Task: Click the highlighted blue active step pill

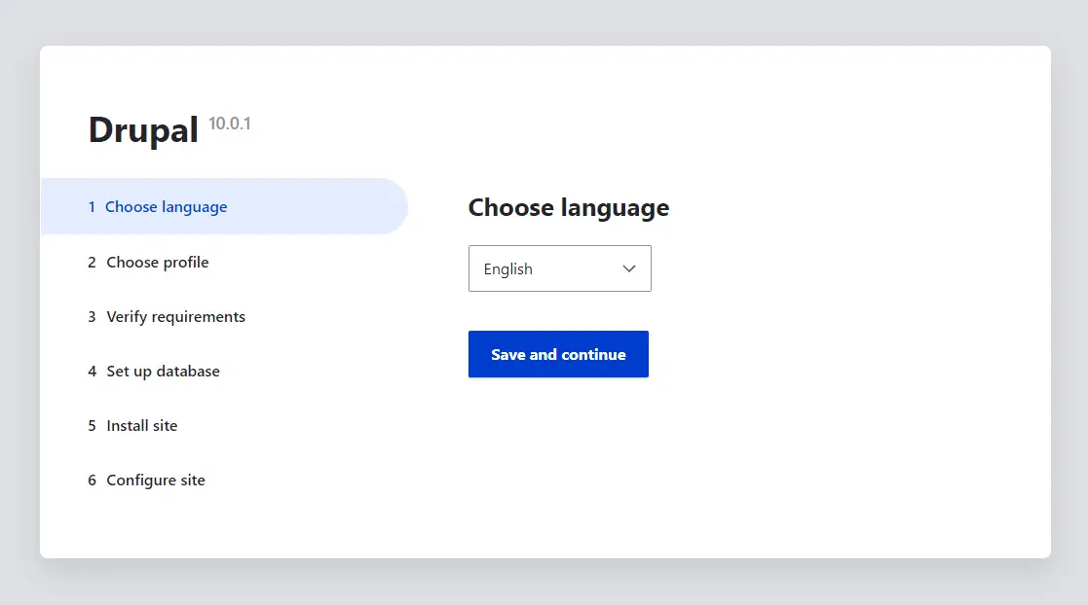Action: point(224,206)
